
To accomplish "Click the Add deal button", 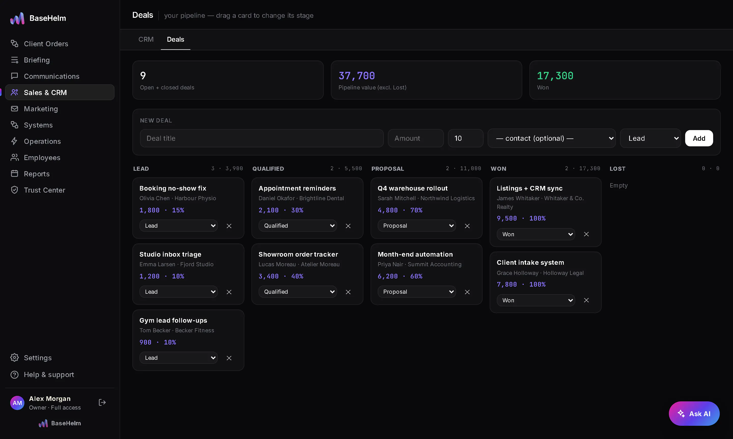I will coord(699,138).
